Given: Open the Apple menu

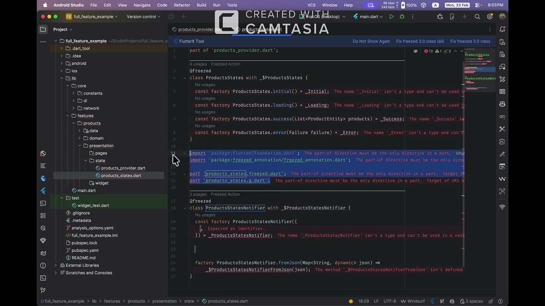Looking at the screenshot, I should click(x=45, y=5).
